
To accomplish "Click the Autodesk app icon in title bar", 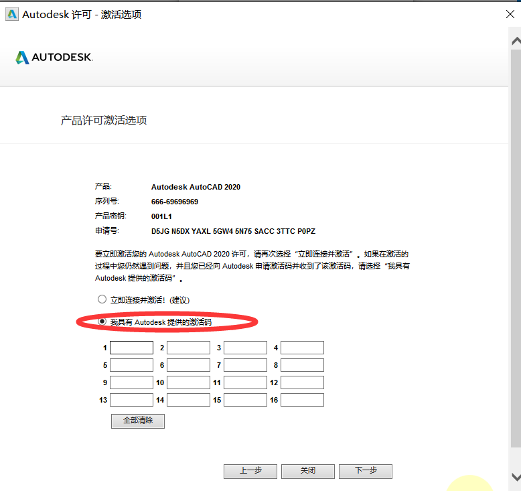I will (12, 14).
